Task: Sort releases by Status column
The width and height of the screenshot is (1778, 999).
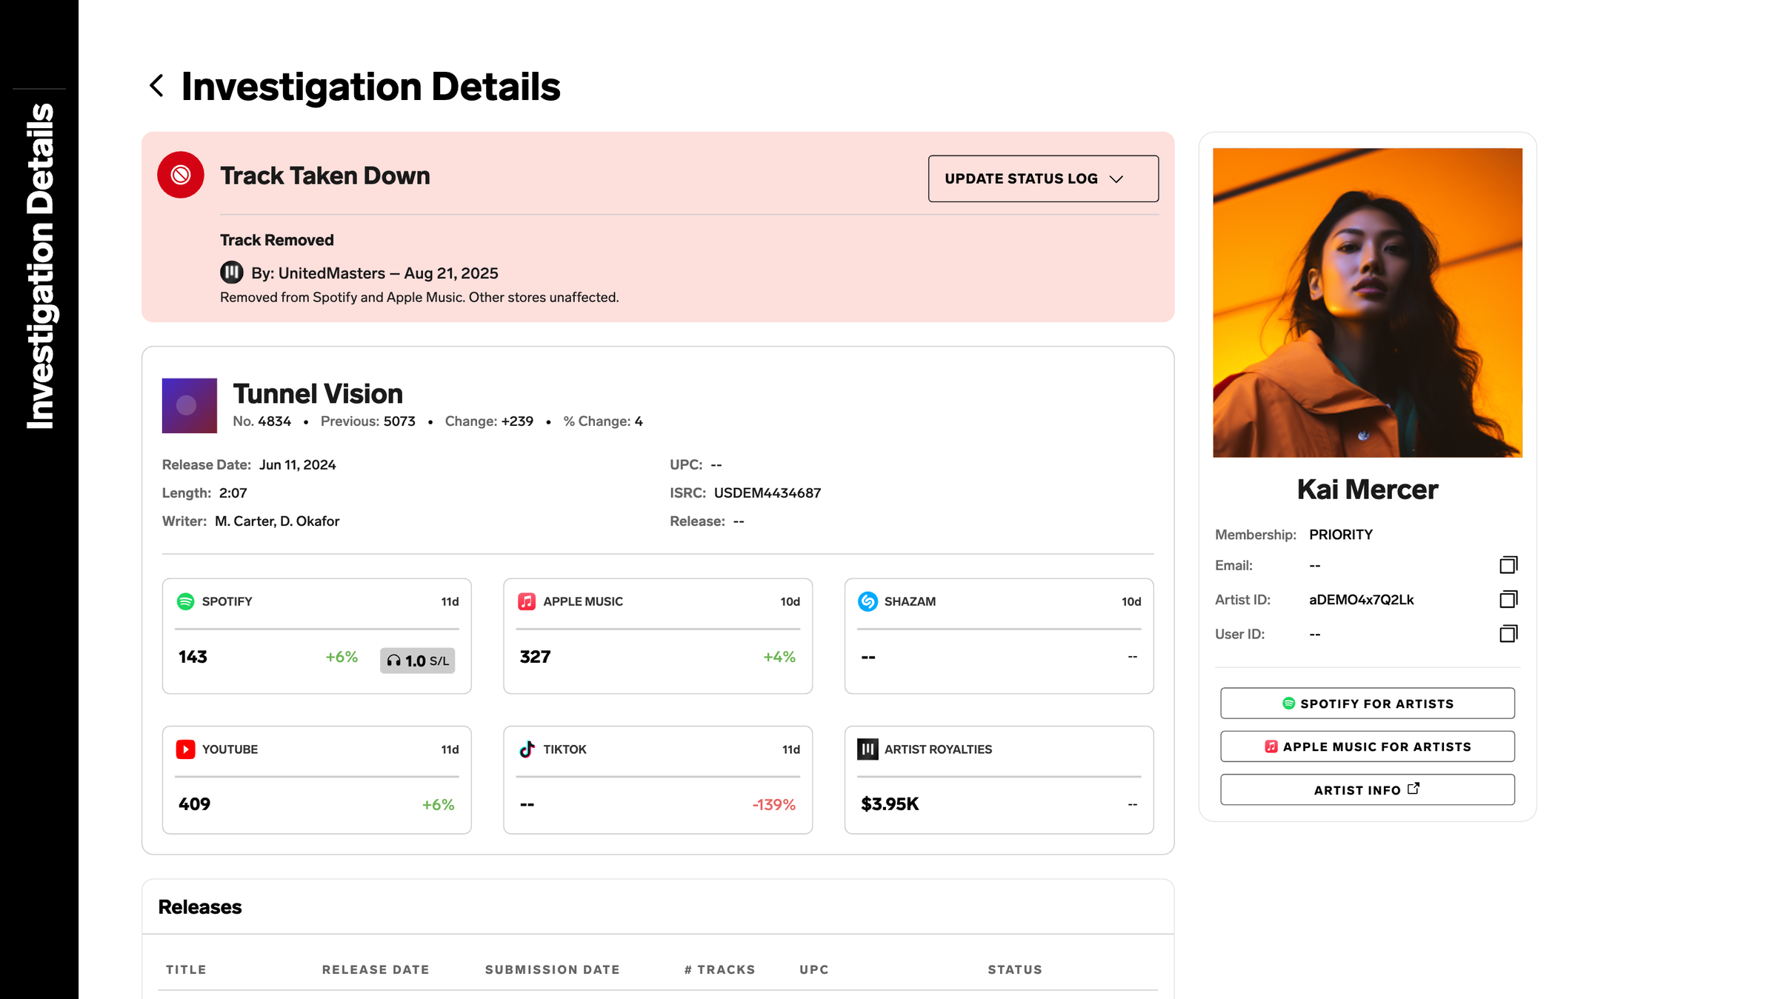Action: point(1015,969)
